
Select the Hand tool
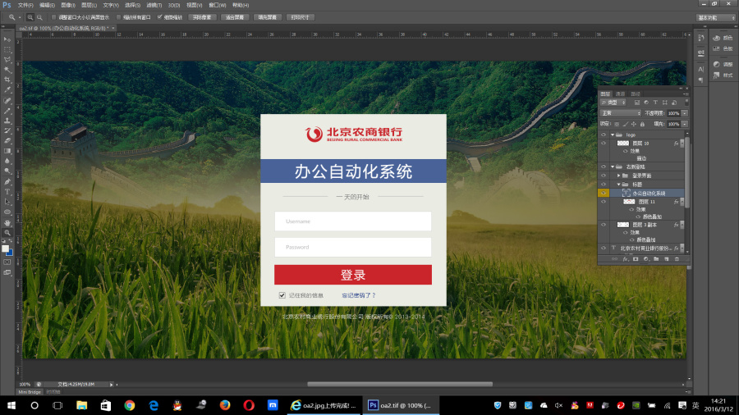tap(7, 222)
